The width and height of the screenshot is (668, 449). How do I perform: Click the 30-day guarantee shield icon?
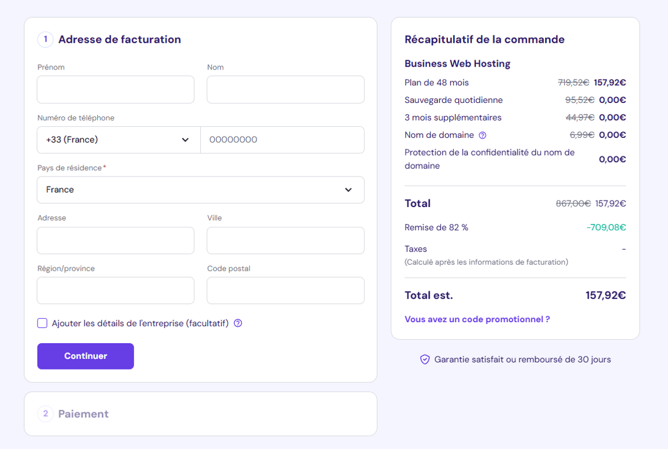coord(424,360)
